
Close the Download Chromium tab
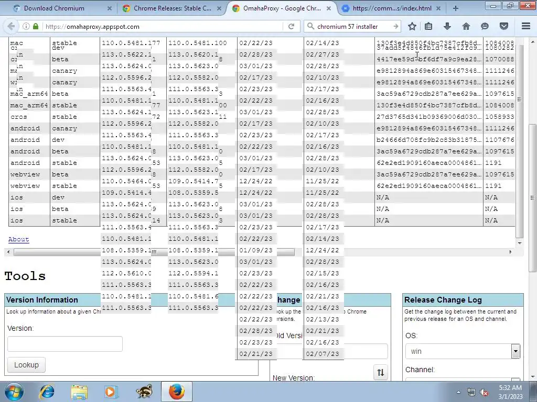tap(110, 8)
